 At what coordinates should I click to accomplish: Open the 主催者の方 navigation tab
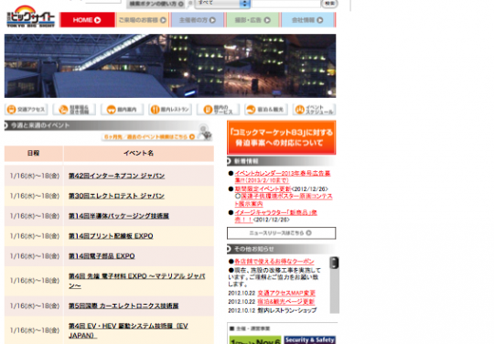198,20
